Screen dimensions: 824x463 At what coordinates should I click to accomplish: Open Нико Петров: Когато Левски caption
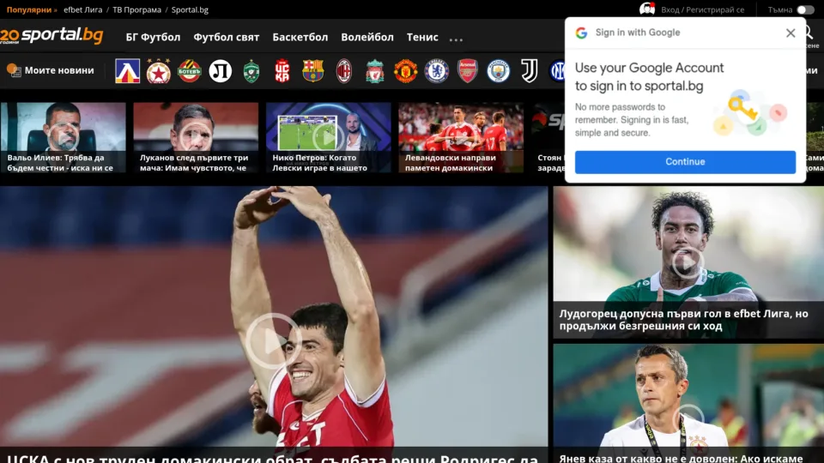(x=319, y=163)
